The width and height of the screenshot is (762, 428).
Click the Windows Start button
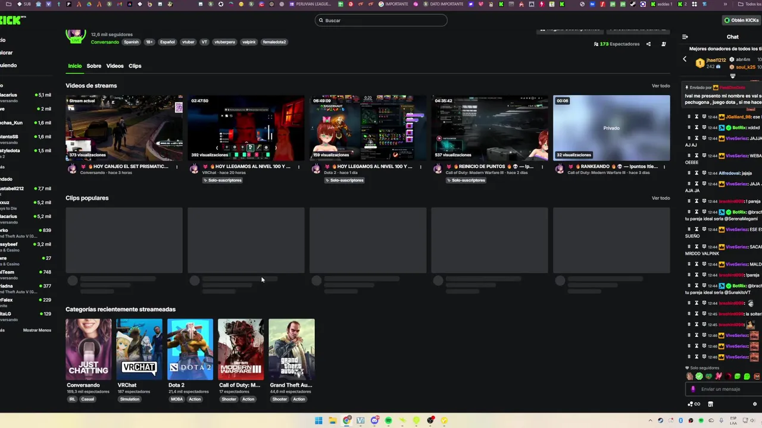pos(318,420)
